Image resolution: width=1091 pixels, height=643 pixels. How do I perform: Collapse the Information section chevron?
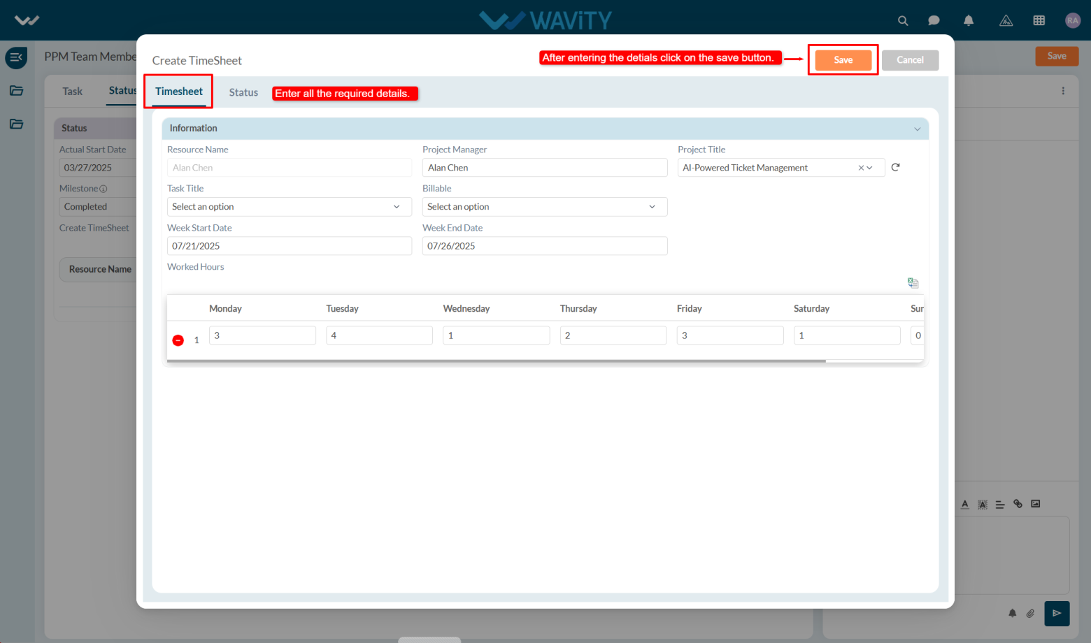tap(918, 129)
